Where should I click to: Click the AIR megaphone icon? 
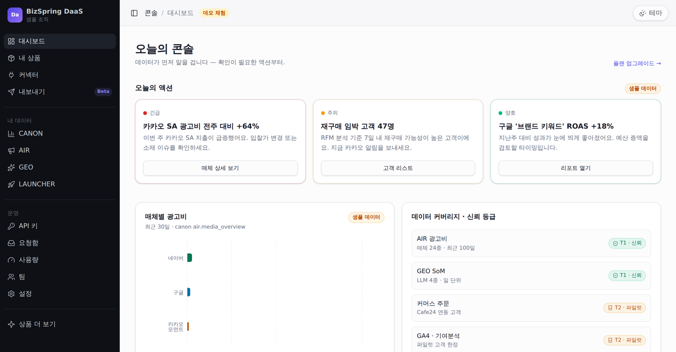point(11,151)
